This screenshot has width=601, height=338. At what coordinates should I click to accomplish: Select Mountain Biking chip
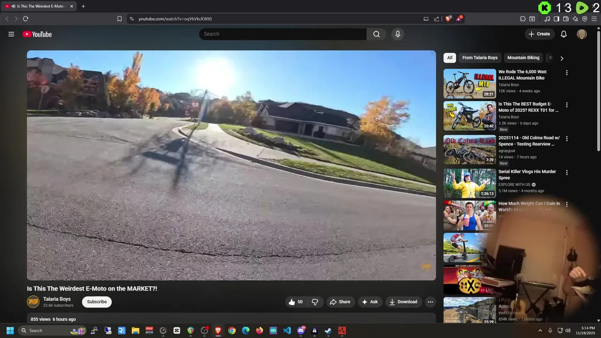click(x=524, y=58)
